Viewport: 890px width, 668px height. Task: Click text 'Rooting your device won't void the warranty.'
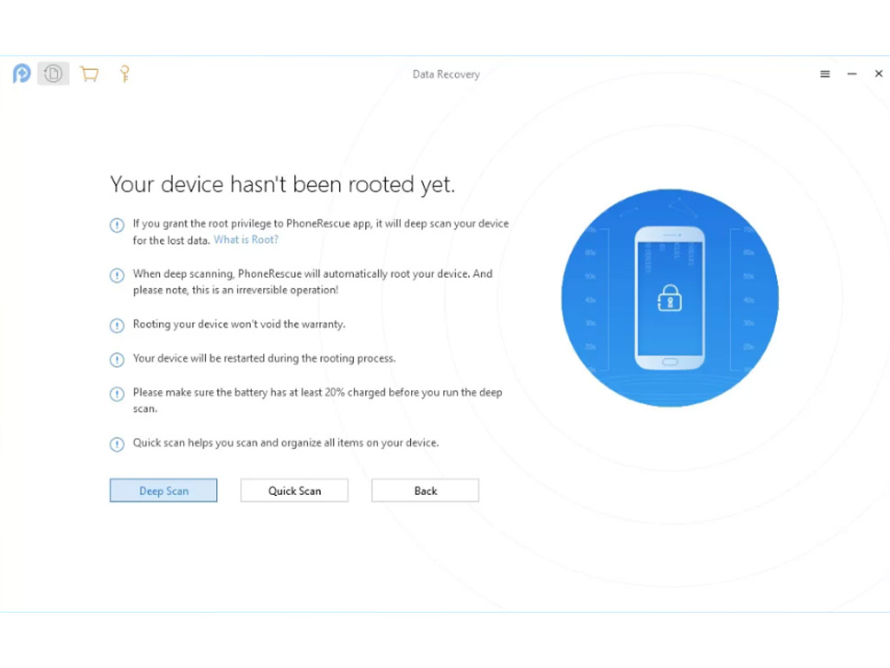point(239,325)
